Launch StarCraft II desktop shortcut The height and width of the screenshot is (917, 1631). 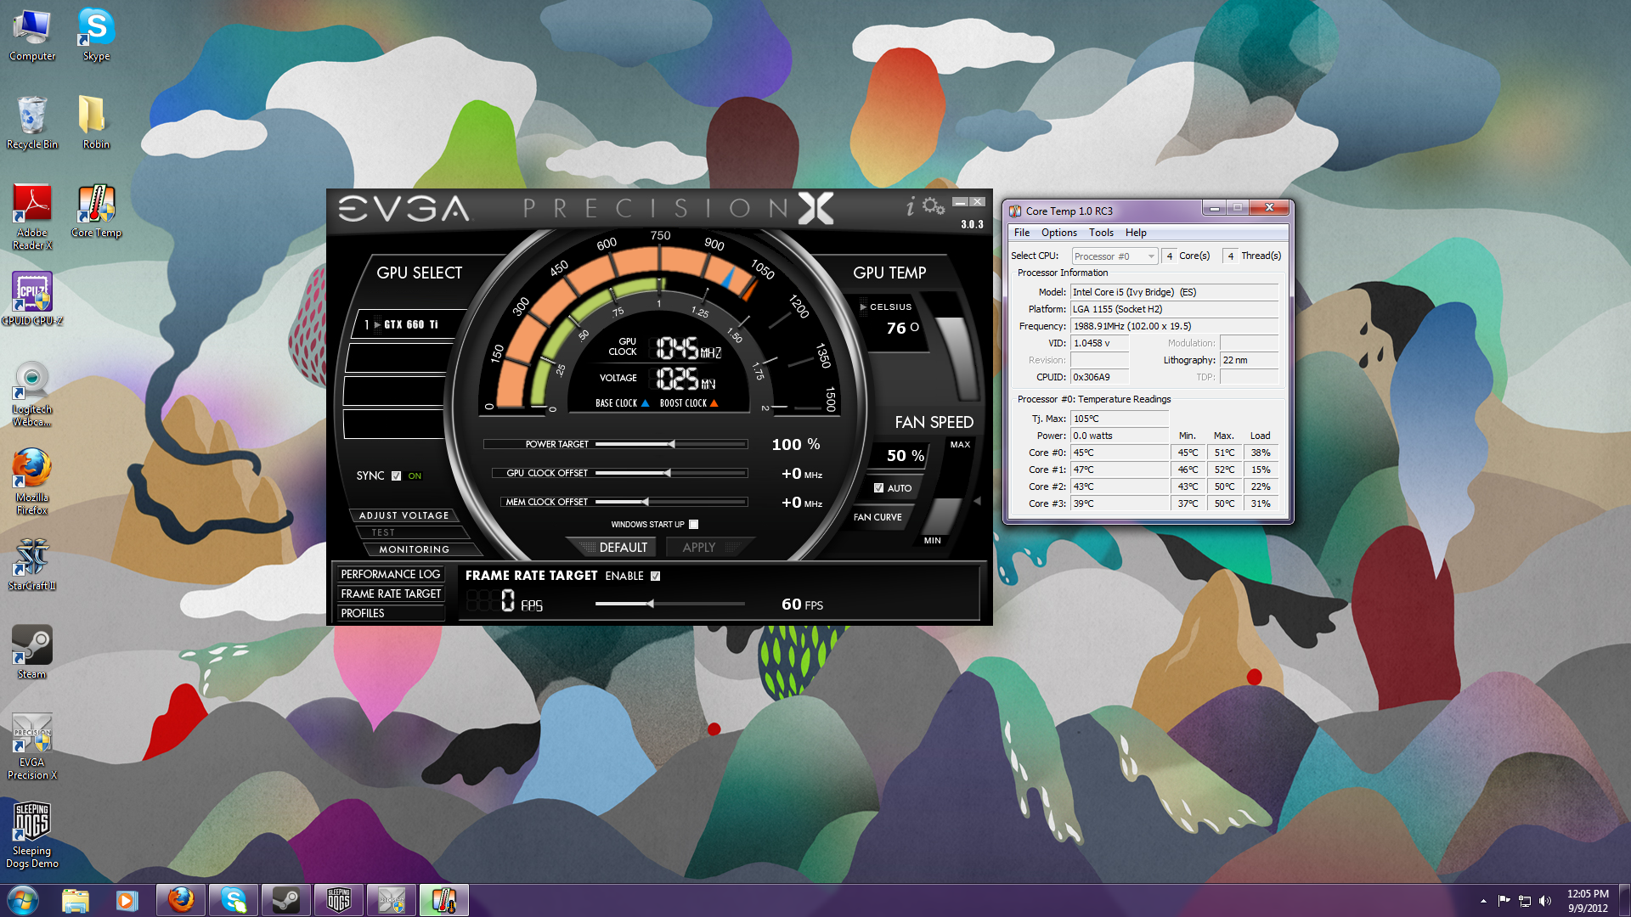point(32,565)
